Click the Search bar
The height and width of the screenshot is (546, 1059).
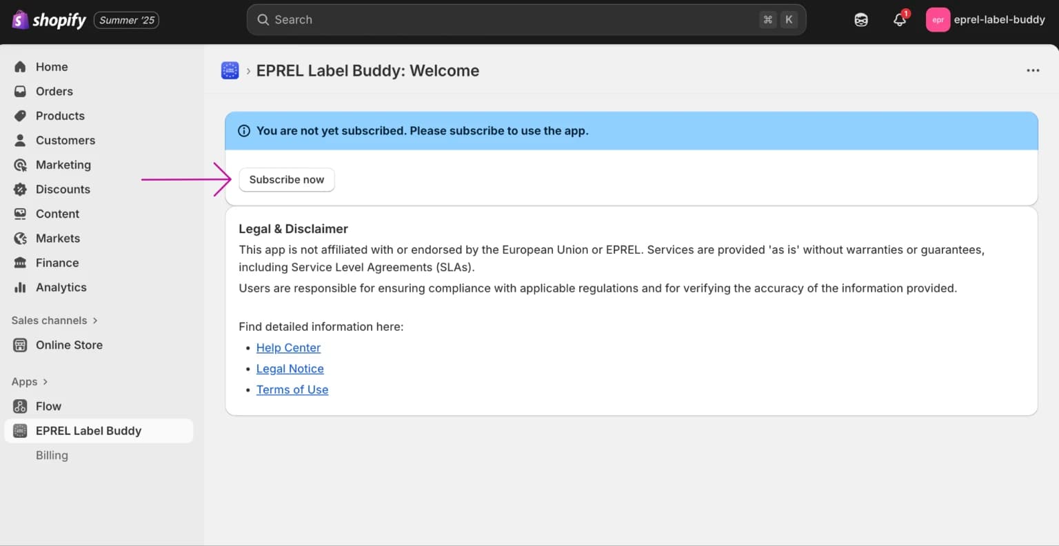click(x=526, y=19)
